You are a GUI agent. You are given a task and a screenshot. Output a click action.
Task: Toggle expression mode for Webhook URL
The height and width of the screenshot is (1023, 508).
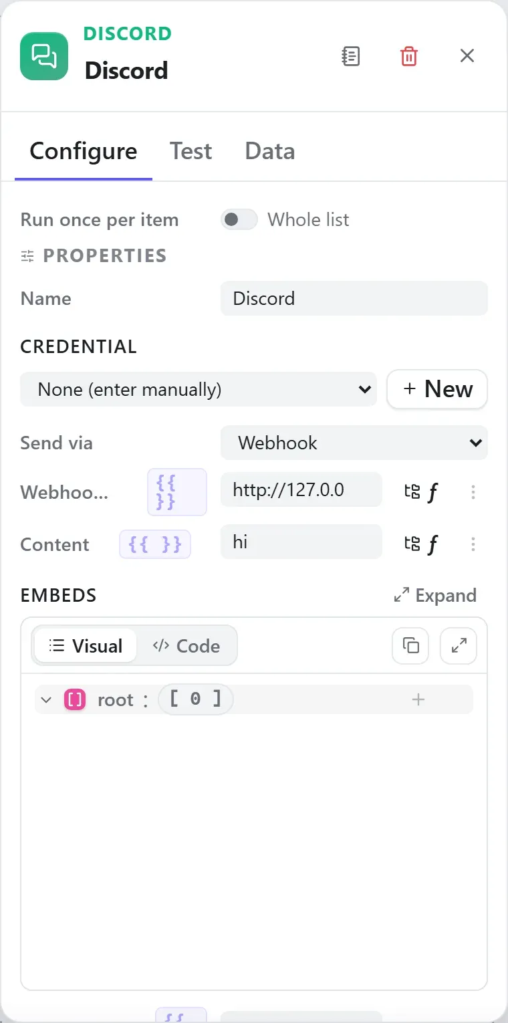point(177,492)
